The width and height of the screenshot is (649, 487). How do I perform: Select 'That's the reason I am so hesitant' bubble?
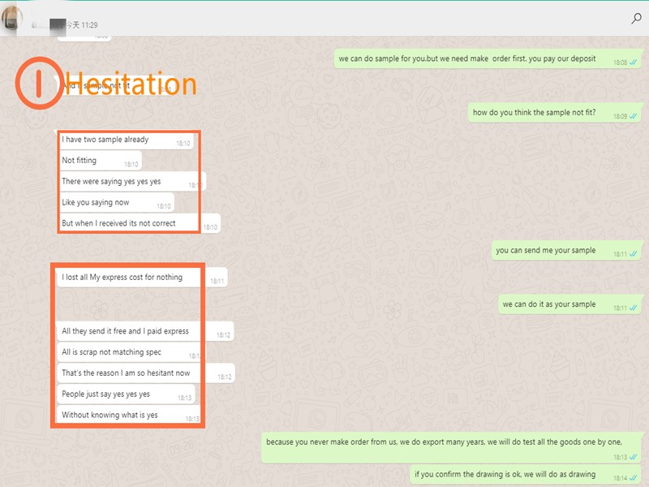[x=145, y=373]
